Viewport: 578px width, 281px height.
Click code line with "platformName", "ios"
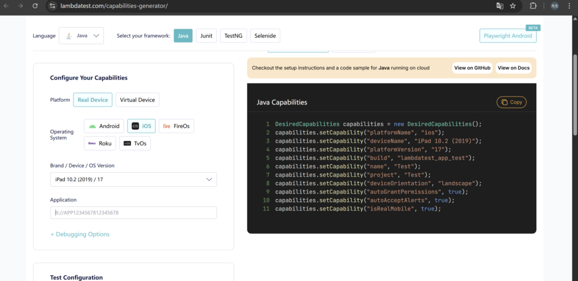(x=360, y=133)
